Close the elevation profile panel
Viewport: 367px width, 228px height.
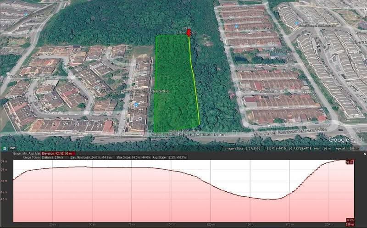364,154
